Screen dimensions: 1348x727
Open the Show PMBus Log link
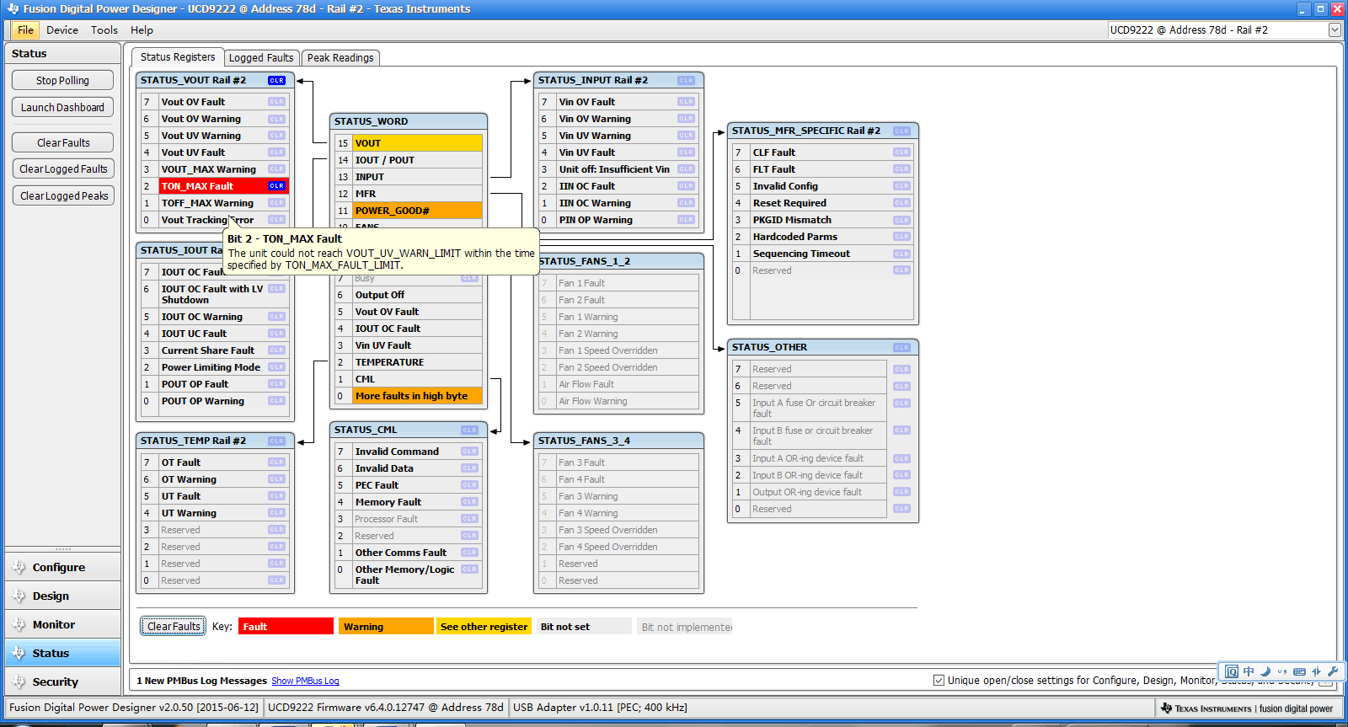[x=305, y=681]
